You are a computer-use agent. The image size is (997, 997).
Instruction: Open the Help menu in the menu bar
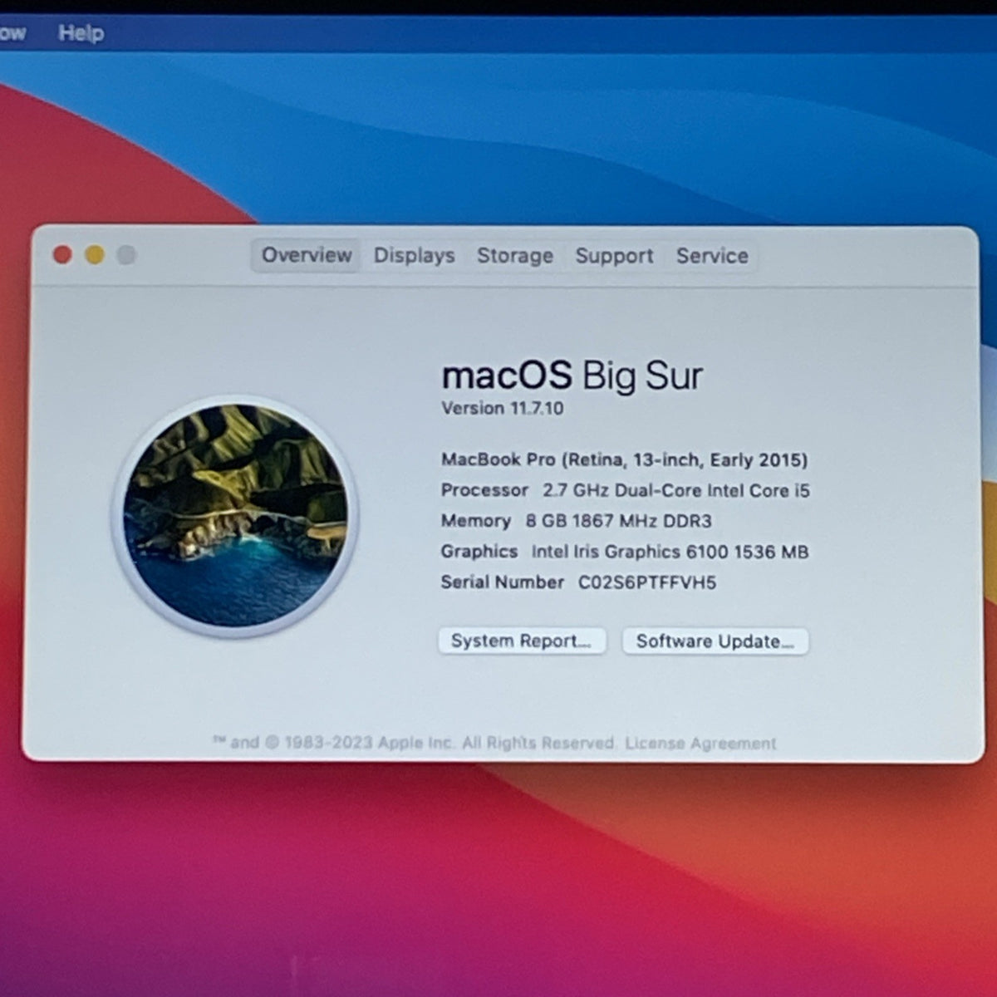[81, 33]
